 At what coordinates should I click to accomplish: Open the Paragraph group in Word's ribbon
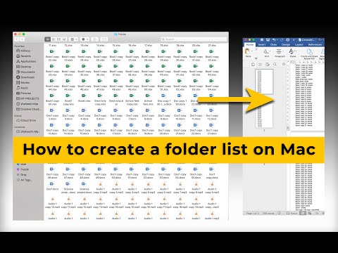[280, 53]
